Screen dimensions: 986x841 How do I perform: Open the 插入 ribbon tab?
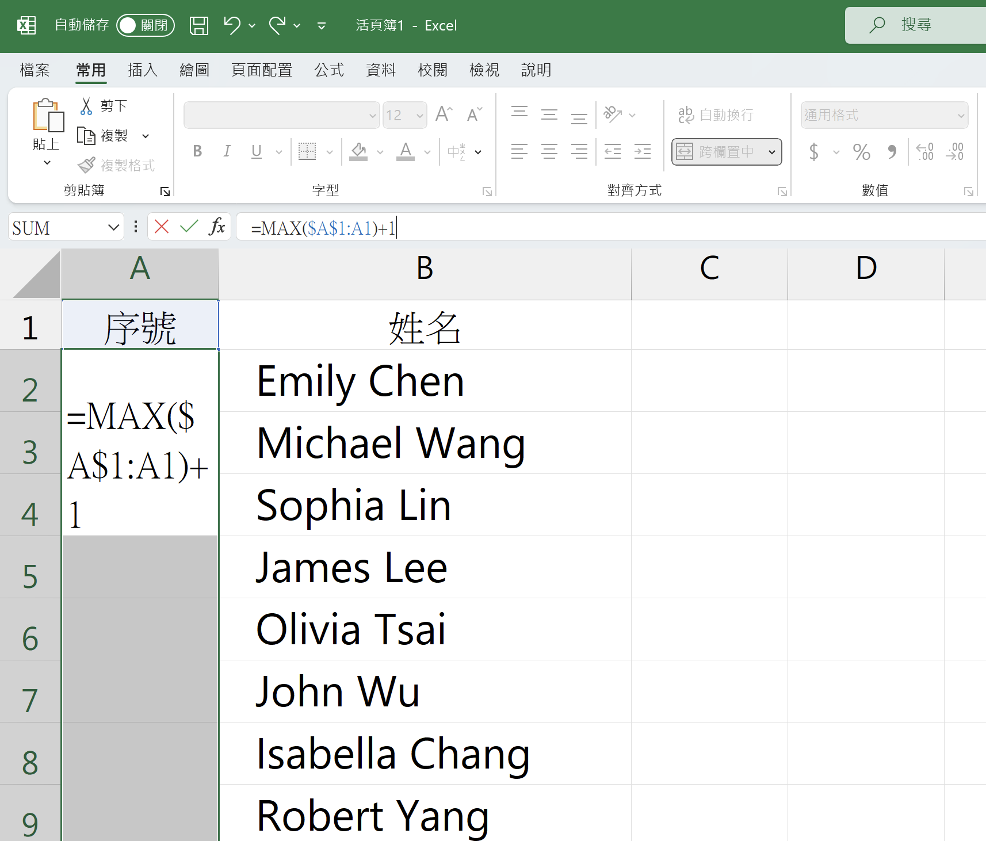coord(142,70)
